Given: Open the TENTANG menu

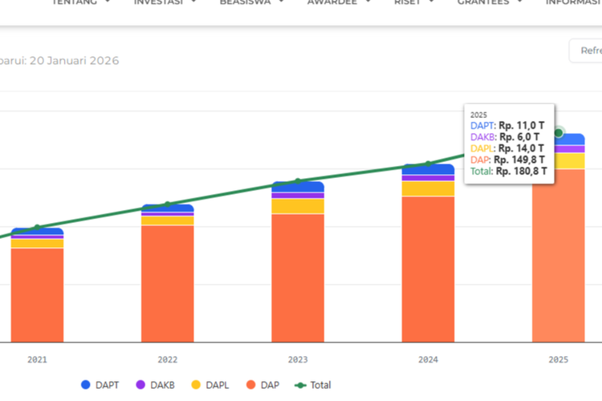Looking at the screenshot, I should point(80,2).
